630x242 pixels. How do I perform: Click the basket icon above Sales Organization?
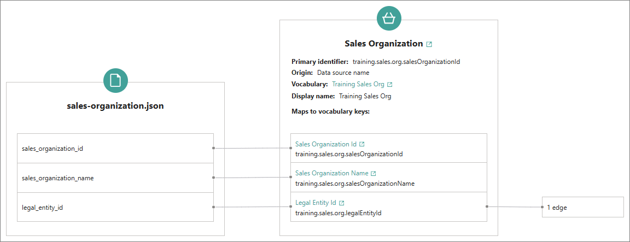coord(388,19)
